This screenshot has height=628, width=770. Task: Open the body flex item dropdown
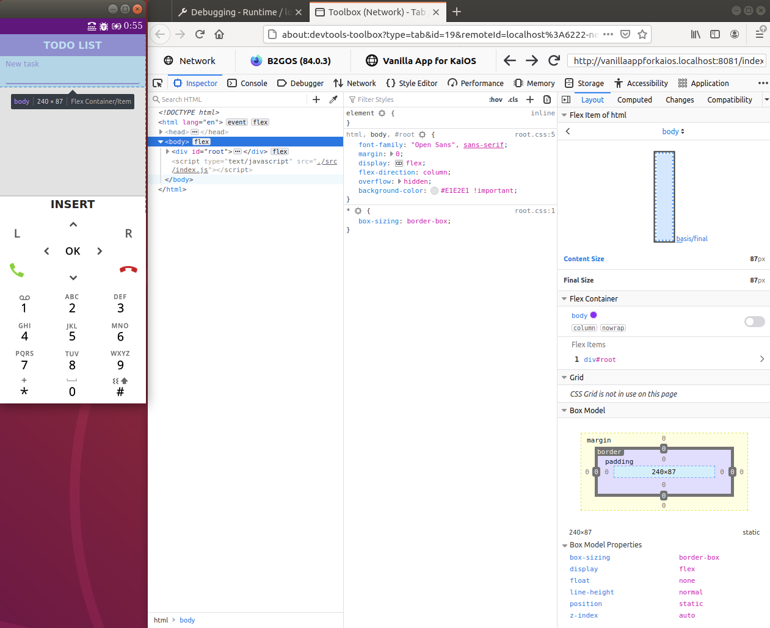[x=673, y=131]
